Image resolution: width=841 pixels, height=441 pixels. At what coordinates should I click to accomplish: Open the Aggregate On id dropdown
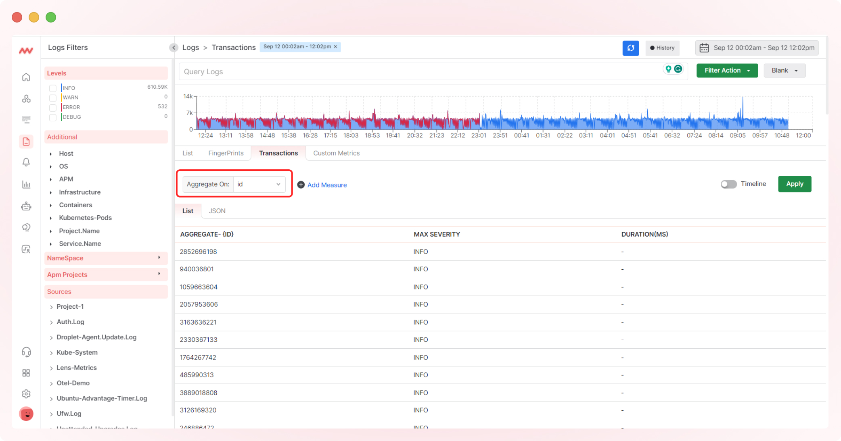pyautogui.click(x=259, y=184)
